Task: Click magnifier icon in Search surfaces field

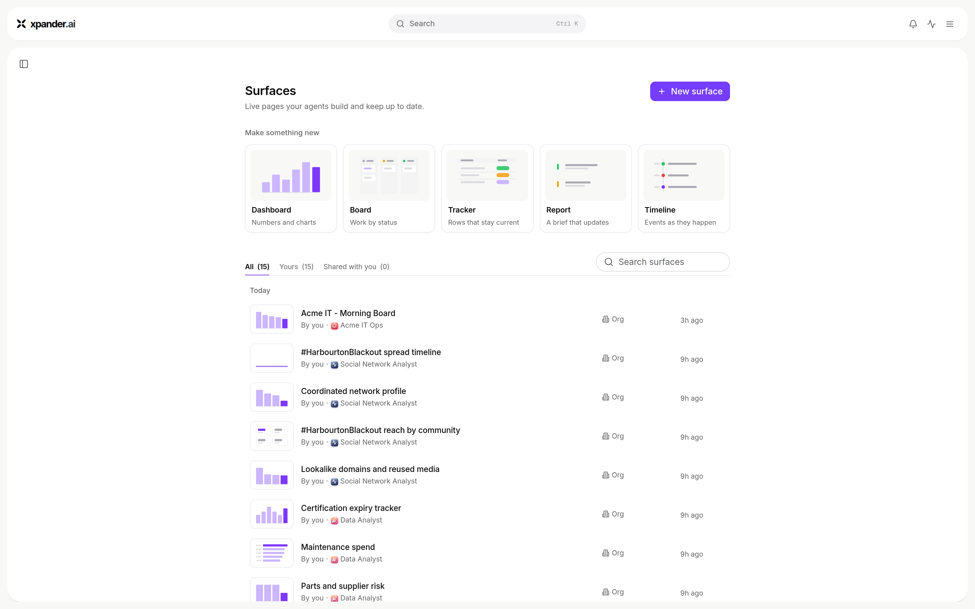Action: point(609,262)
